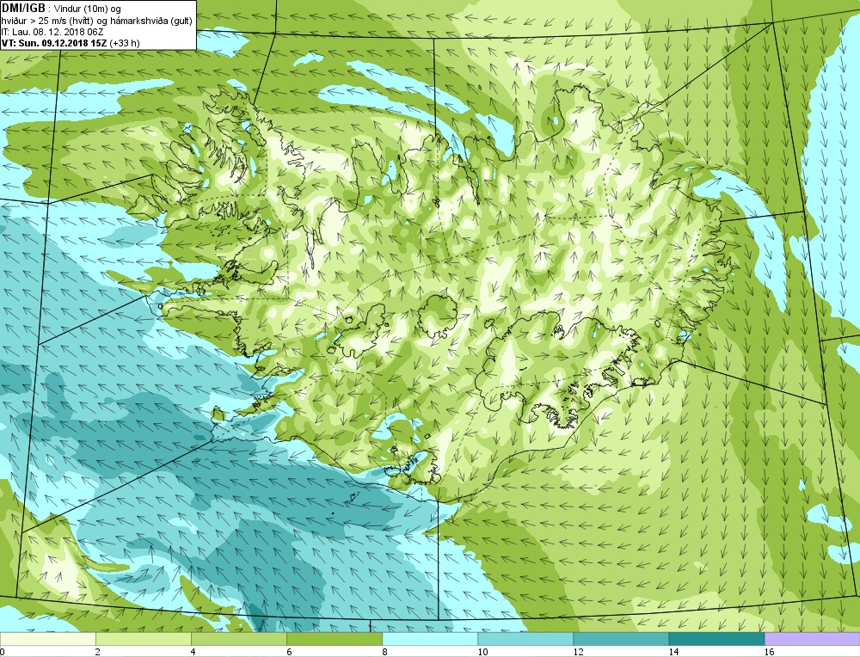The height and width of the screenshot is (657, 860).
Task: Click the scale label '10'
Action: click(x=482, y=652)
